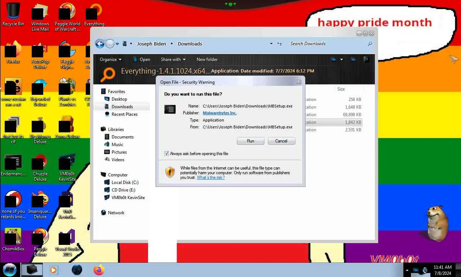This screenshot has height=277, width=461.
Task: Refresh the Downloads folder view
Action: [279, 44]
